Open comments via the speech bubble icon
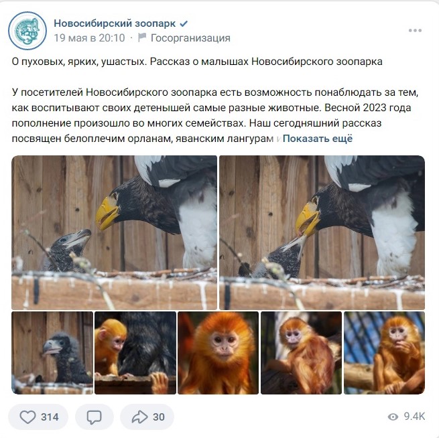 coord(94,417)
